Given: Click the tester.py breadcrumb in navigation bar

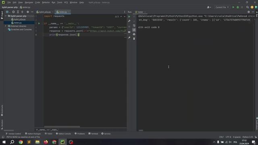Looking at the screenshot, I should 25,7.
